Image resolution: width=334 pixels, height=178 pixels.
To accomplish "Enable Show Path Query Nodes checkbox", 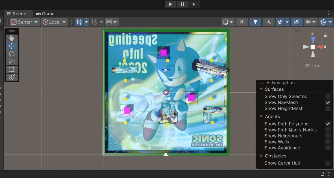I will click(x=328, y=130).
